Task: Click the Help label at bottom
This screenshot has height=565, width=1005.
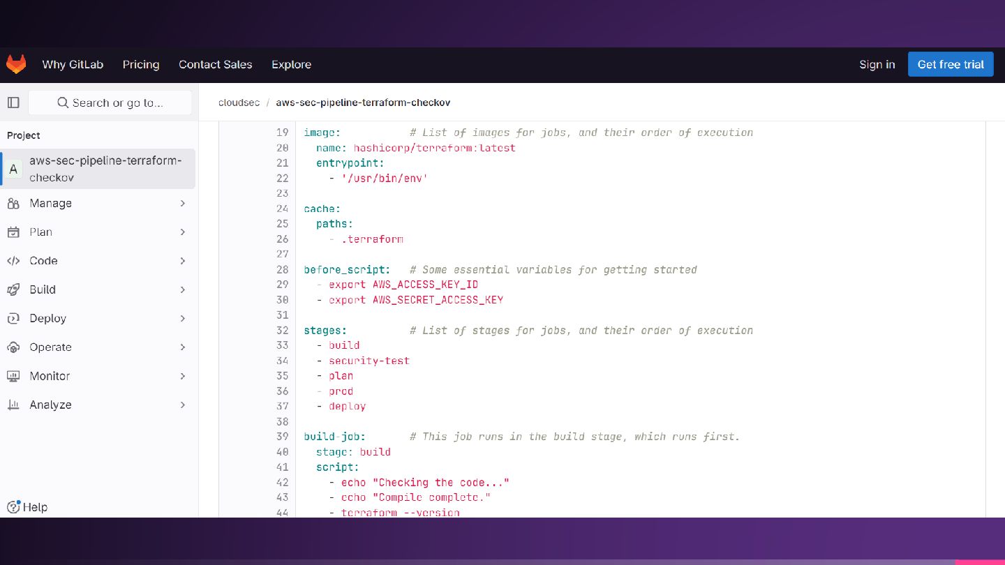Action: [35, 507]
